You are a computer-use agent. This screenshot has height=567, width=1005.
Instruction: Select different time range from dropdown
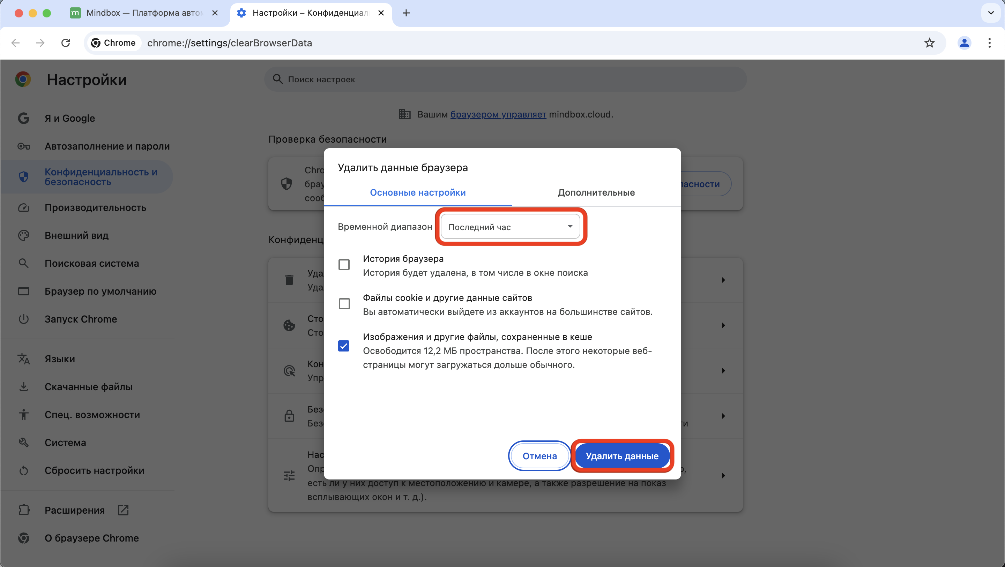click(x=511, y=227)
